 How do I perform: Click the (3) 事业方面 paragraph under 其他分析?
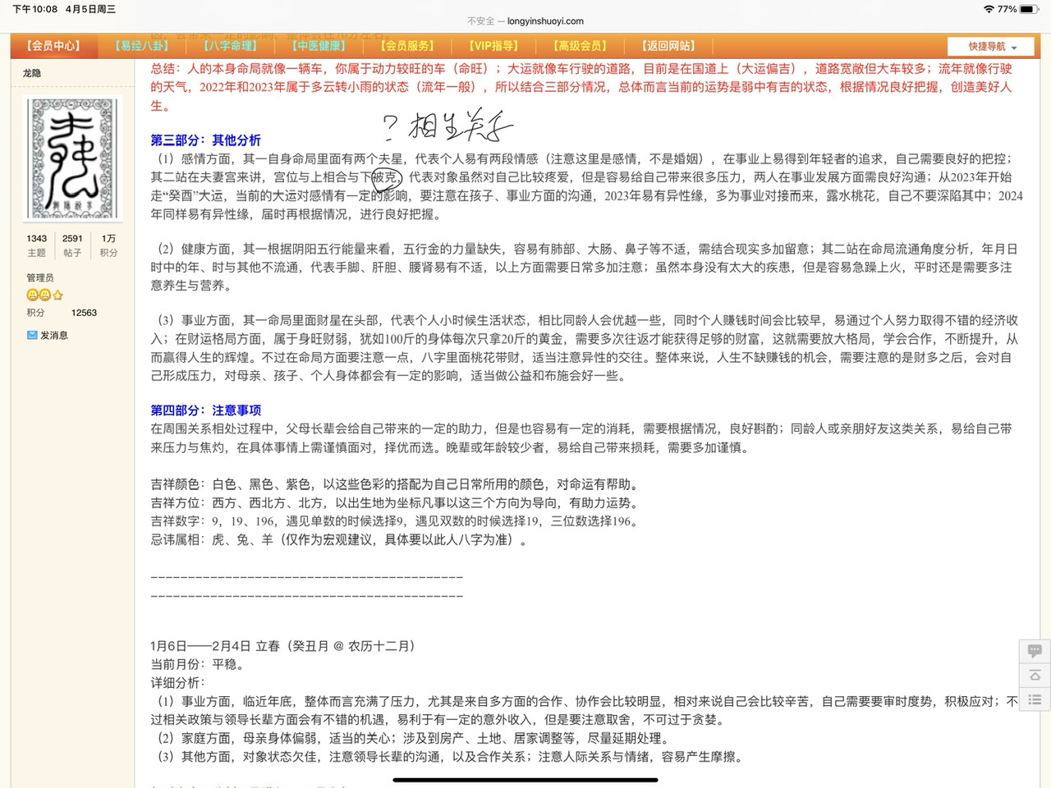click(584, 348)
